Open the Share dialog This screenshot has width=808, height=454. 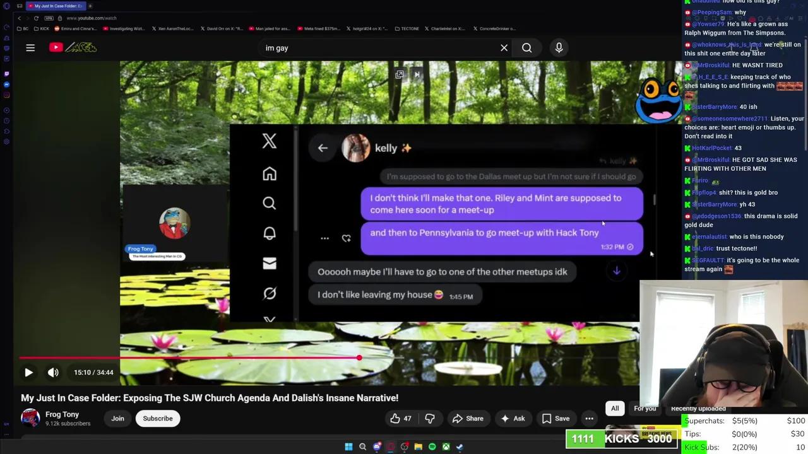(x=468, y=419)
